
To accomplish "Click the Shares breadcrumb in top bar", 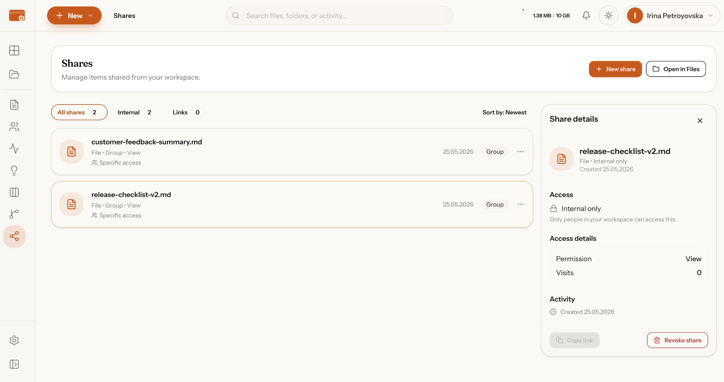I will (x=124, y=16).
